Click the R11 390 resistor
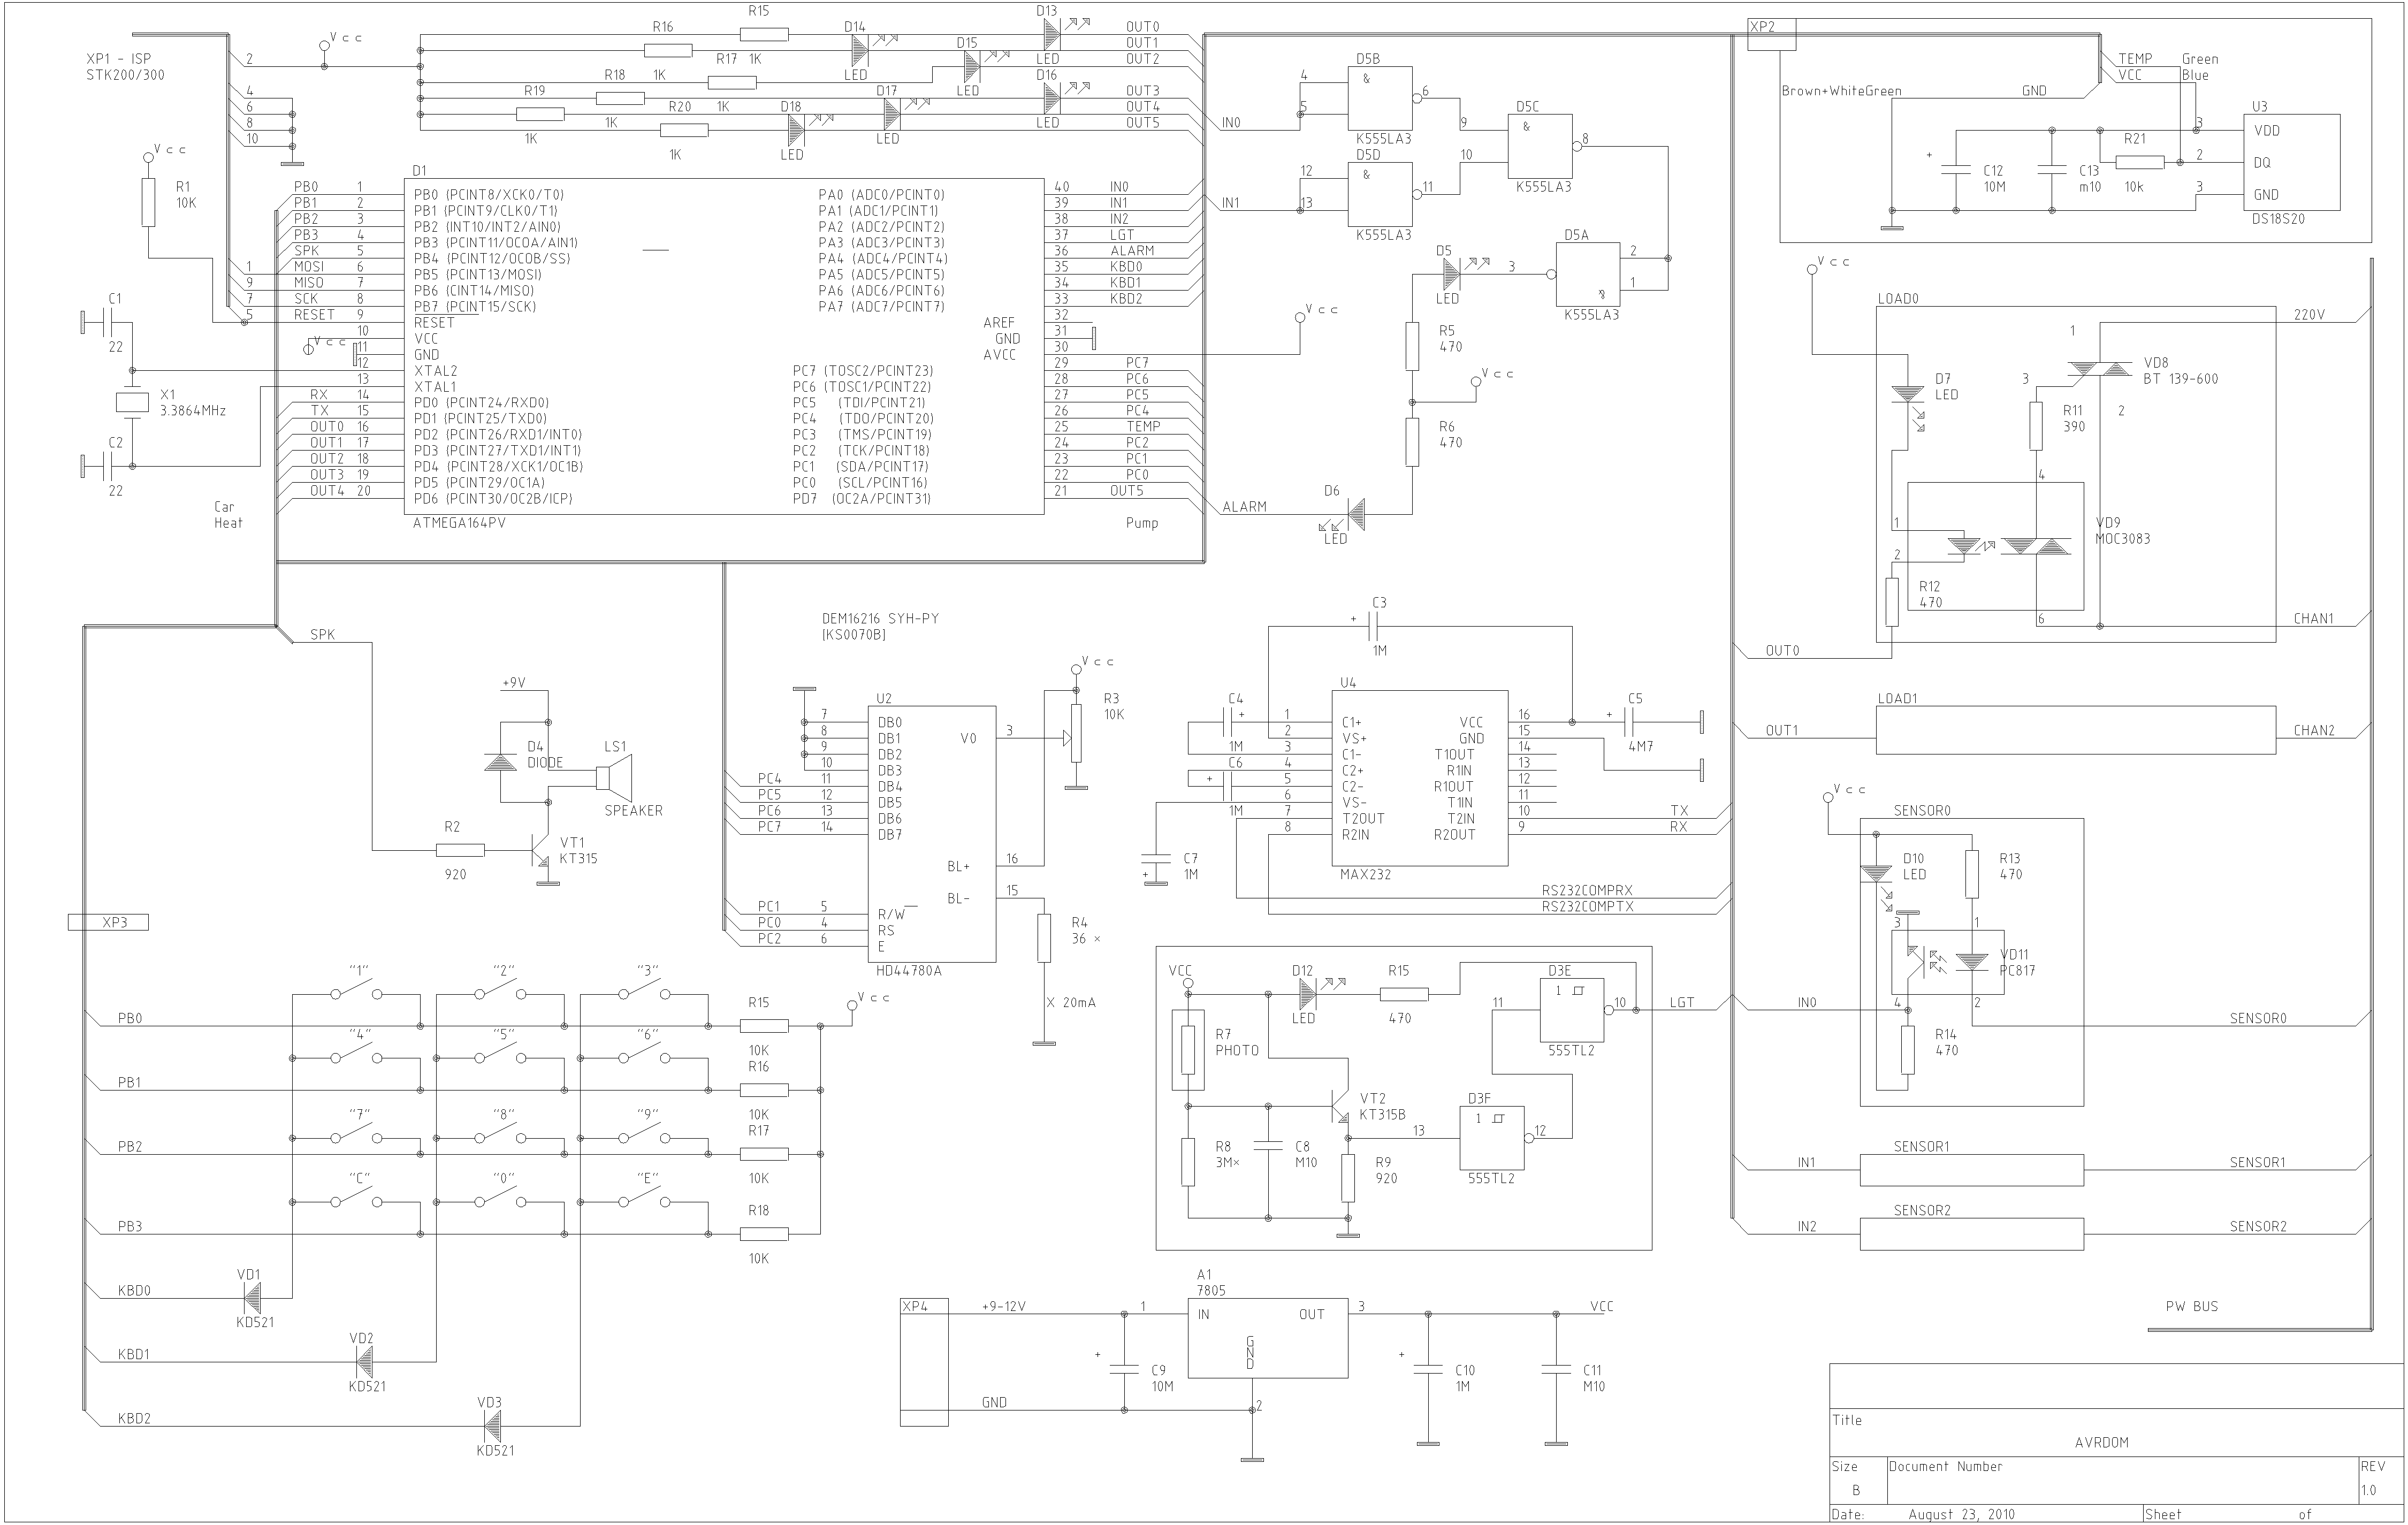 (2036, 426)
